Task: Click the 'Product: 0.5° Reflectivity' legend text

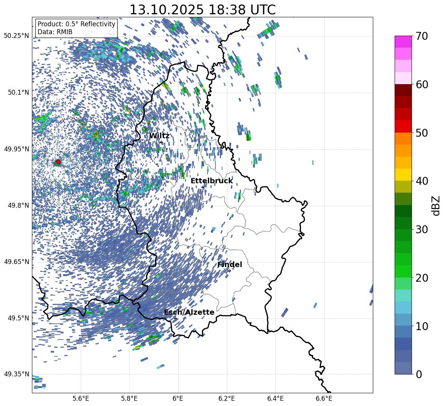Action: [x=76, y=24]
